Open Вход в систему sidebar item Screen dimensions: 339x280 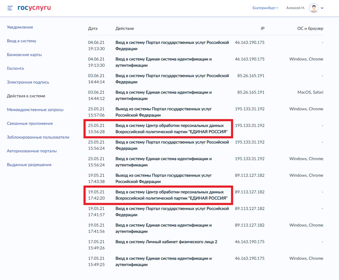(21, 41)
